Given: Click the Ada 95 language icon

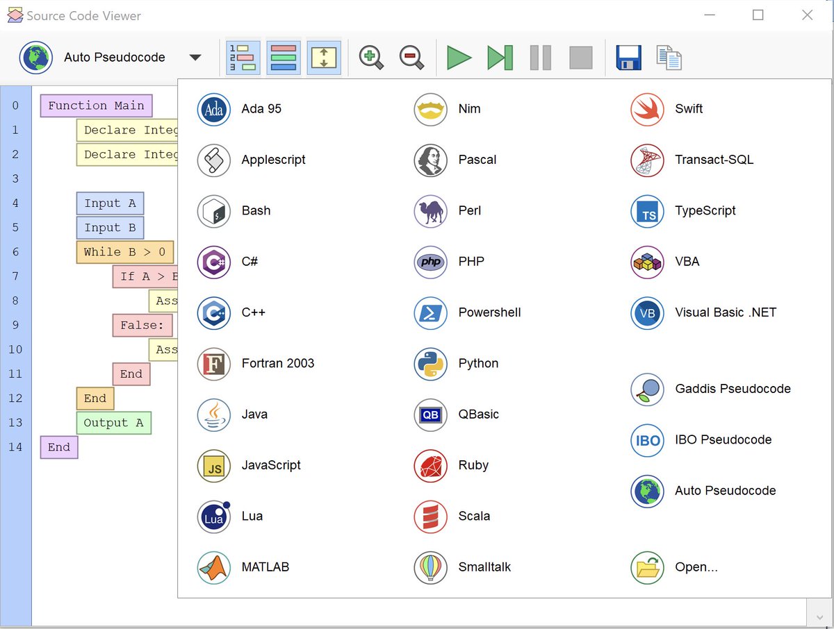Looking at the screenshot, I should tap(213, 109).
